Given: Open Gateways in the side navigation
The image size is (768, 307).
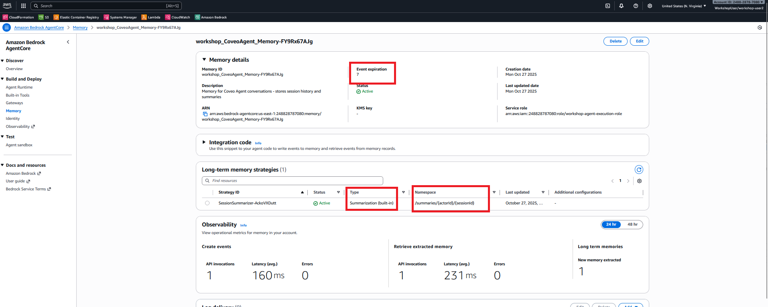Looking at the screenshot, I should pyautogui.click(x=14, y=103).
